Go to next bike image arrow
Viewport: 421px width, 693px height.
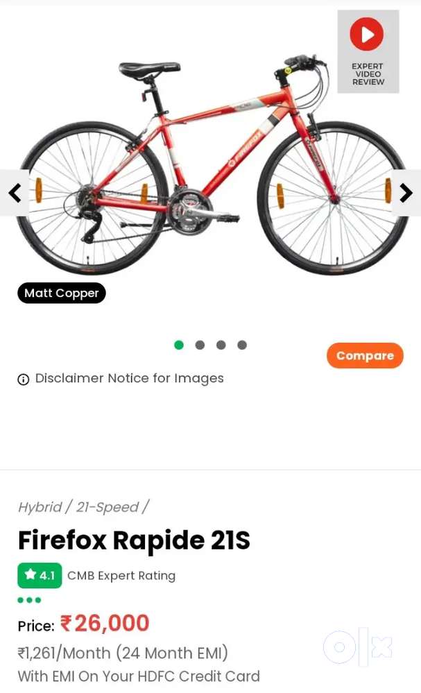tap(406, 193)
